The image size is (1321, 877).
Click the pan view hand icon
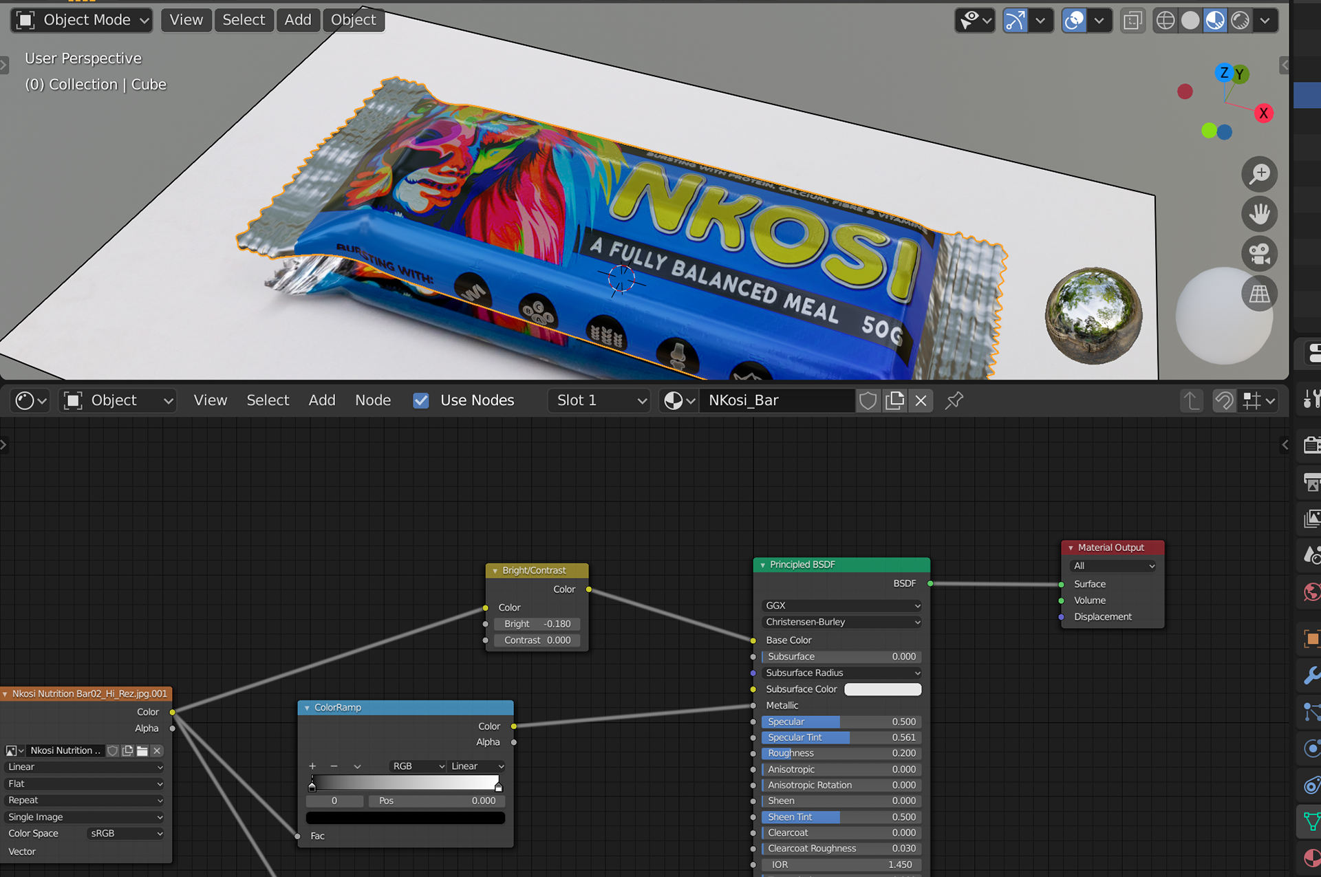coord(1259,214)
